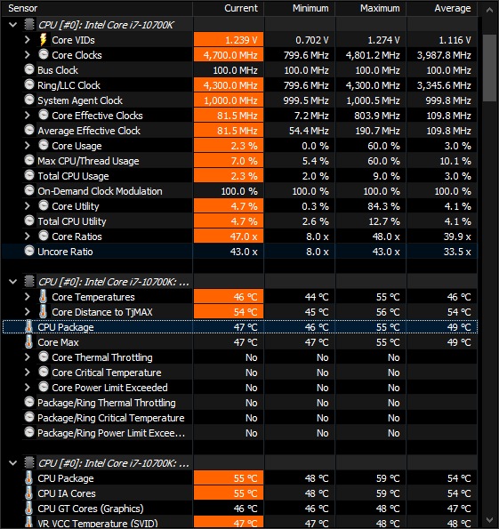Select the Uncore Ratio row
The height and width of the screenshot is (529, 499).
(x=239, y=252)
